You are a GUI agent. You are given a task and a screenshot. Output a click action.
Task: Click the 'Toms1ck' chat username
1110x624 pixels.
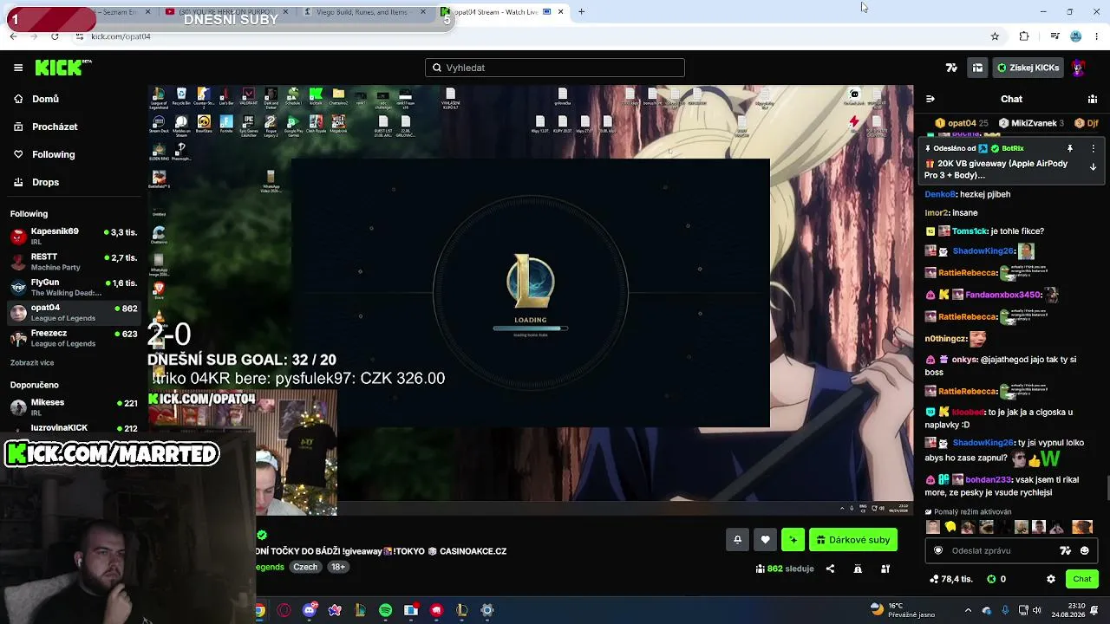970,231
